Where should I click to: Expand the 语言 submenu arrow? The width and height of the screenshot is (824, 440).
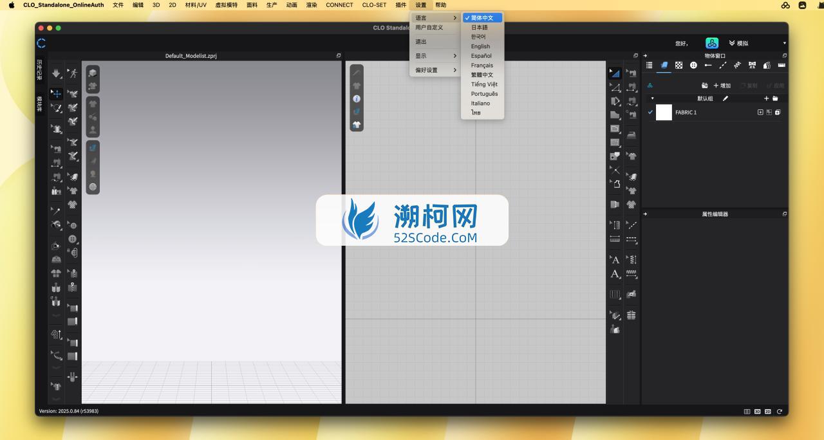pos(454,18)
